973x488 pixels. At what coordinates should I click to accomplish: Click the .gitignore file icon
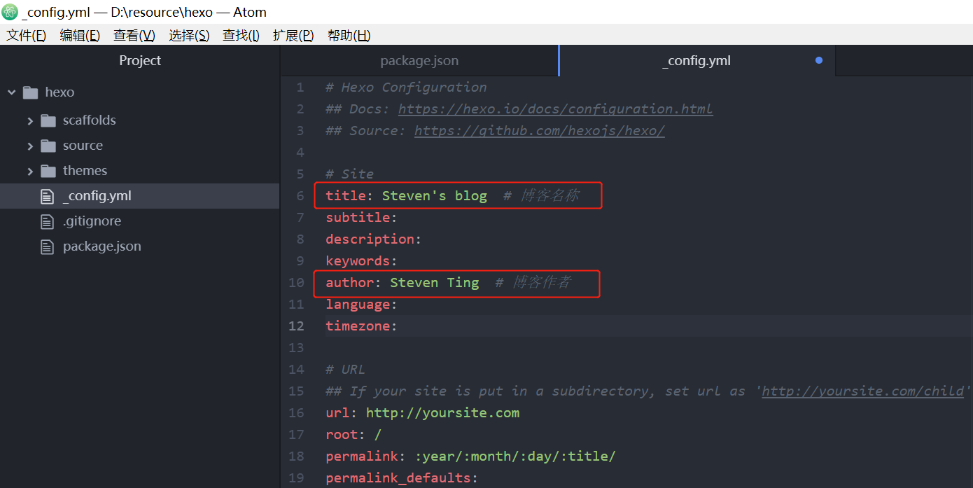(47, 221)
